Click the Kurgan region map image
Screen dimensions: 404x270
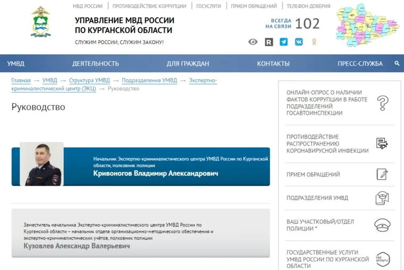coord(367,27)
